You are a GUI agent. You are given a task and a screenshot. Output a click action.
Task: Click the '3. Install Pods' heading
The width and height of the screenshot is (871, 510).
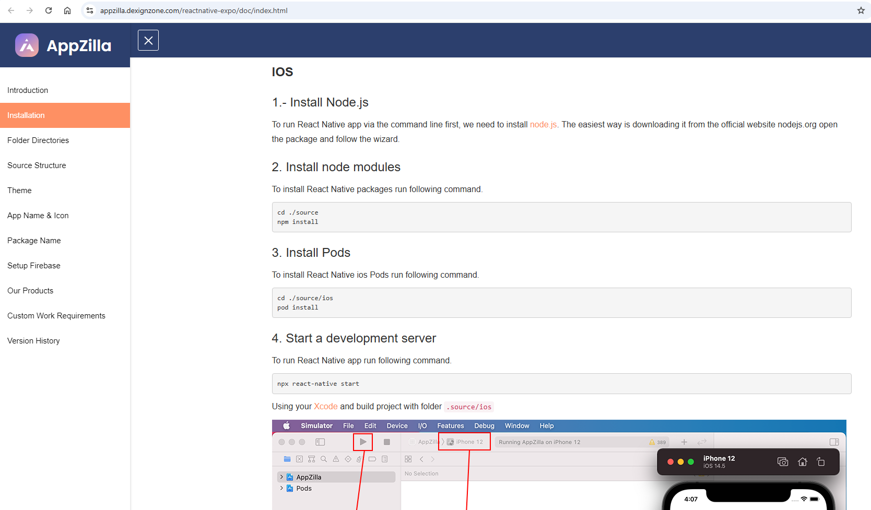tap(311, 253)
